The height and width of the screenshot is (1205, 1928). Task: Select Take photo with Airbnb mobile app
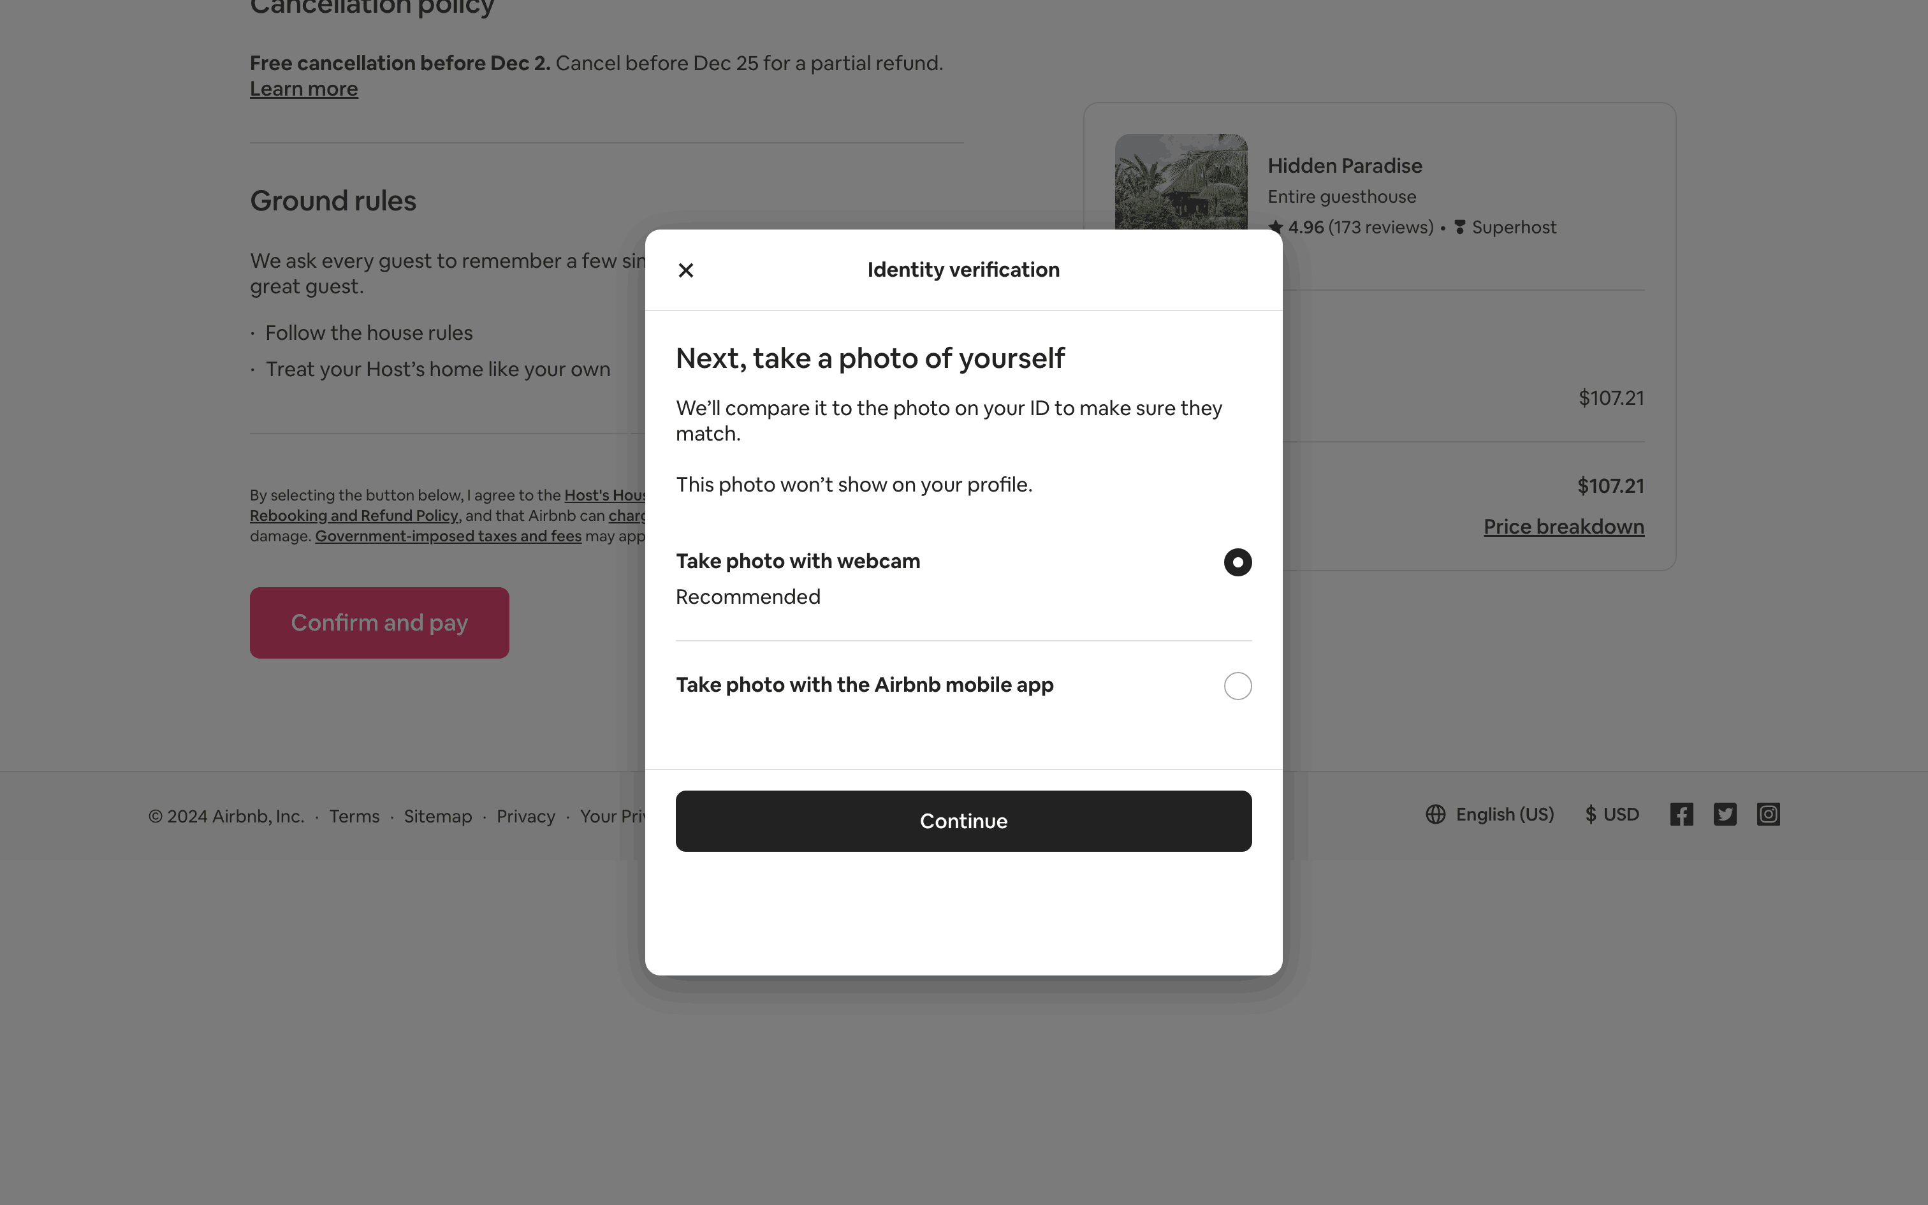(1238, 685)
